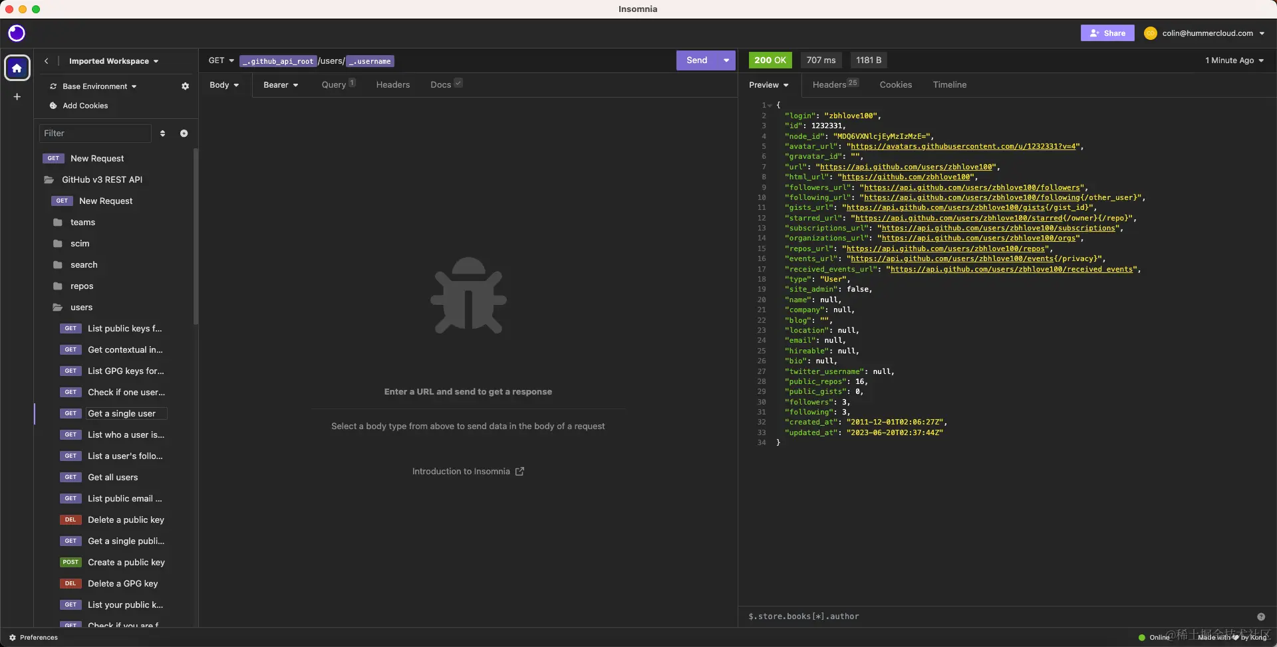Image resolution: width=1277 pixels, height=647 pixels.
Task: Open the response Headers tab
Action: pyautogui.click(x=835, y=84)
